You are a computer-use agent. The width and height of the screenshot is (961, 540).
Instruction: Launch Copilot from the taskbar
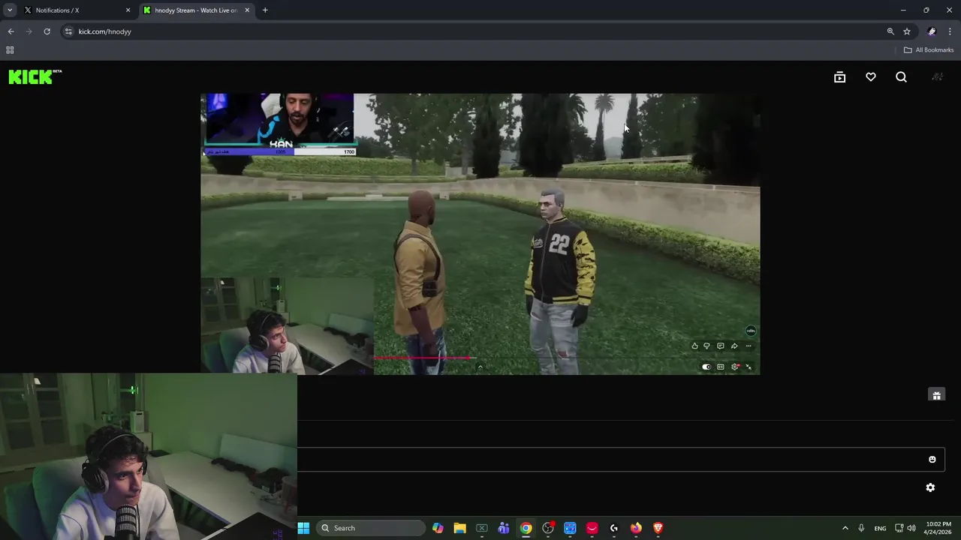[x=438, y=528]
